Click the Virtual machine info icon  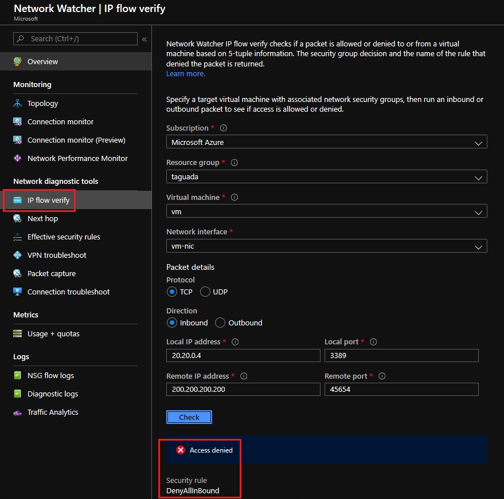pos(235,197)
